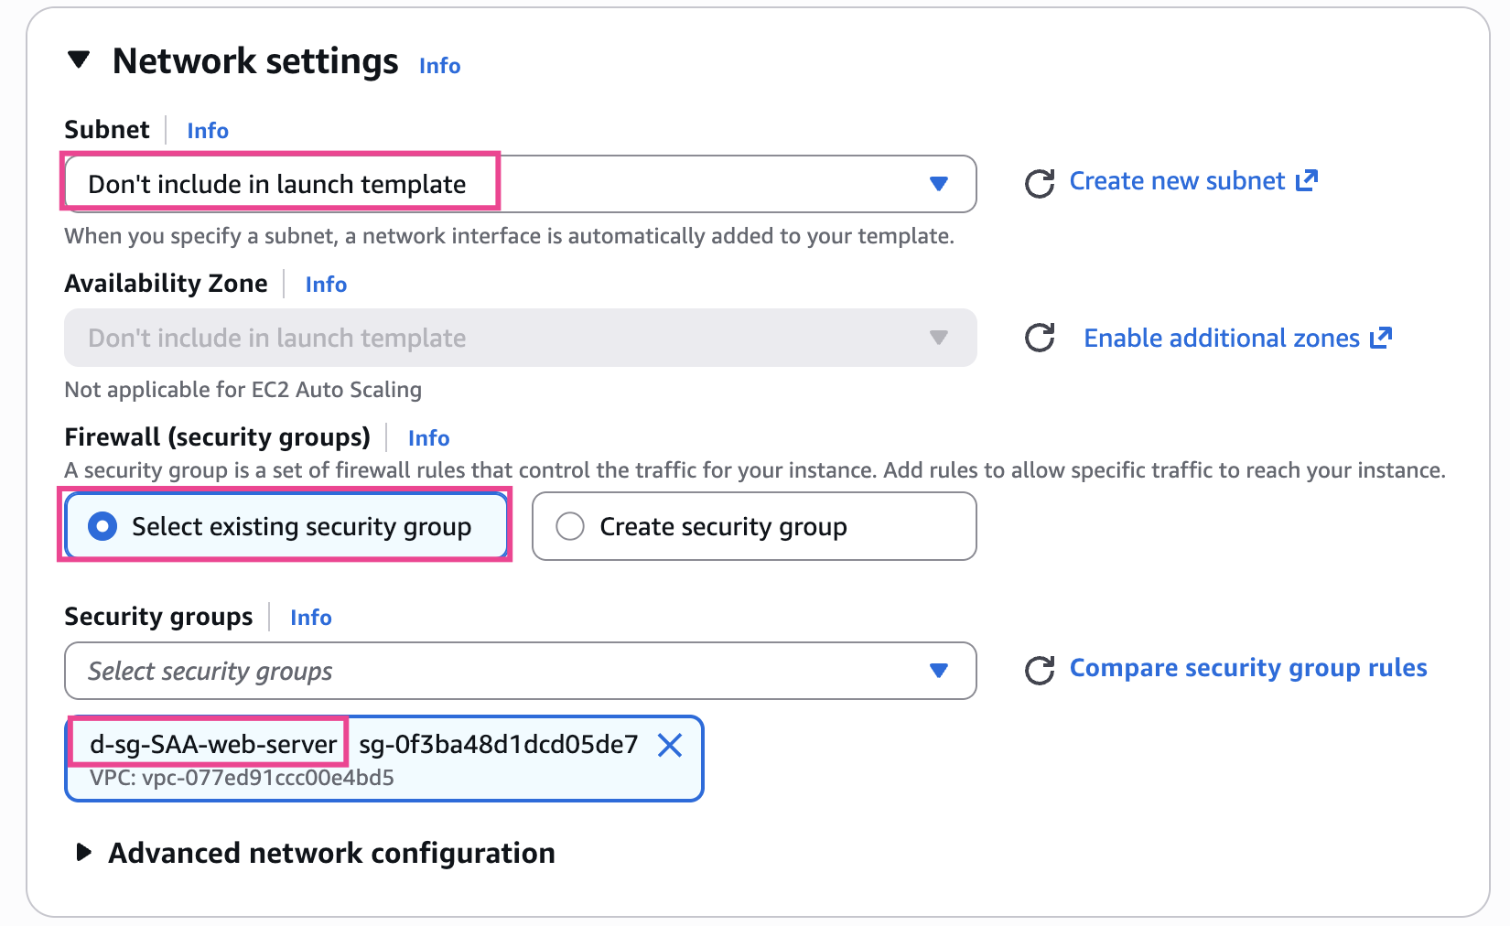Remove the d-sg-SAA-web-server security group

(670, 746)
